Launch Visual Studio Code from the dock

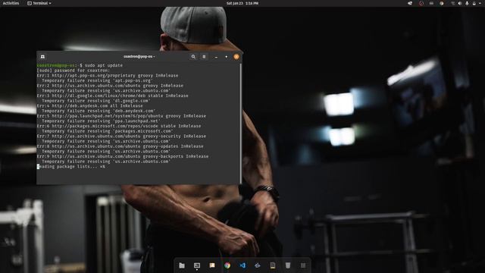tap(242, 265)
